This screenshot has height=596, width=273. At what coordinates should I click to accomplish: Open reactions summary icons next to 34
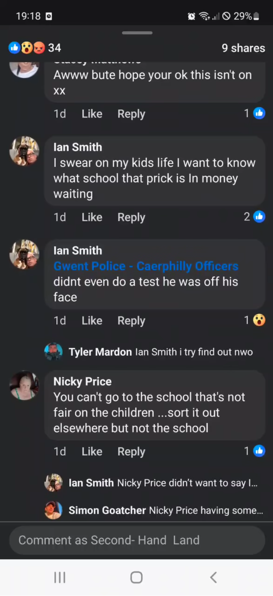26,48
